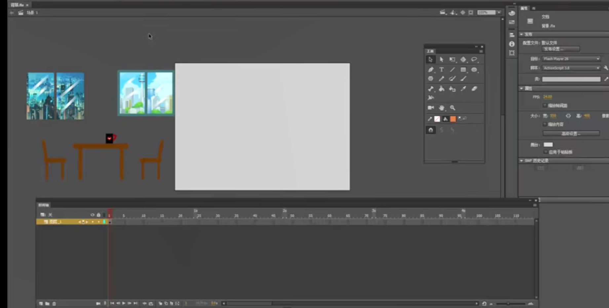This screenshot has height=308, width=609.
Task: Select the Hand tool
Action: tap(441, 108)
